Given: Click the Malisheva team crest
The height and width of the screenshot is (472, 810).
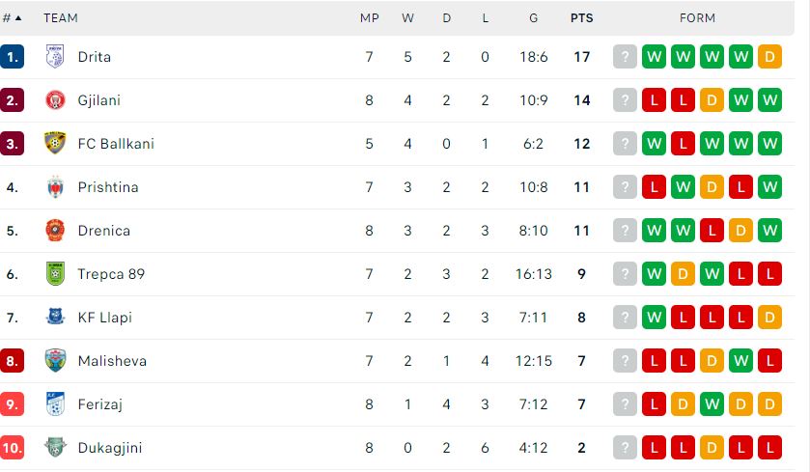Looking at the screenshot, I should click(55, 360).
